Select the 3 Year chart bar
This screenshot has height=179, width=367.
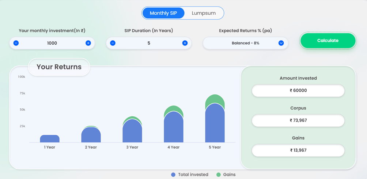(x=132, y=131)
